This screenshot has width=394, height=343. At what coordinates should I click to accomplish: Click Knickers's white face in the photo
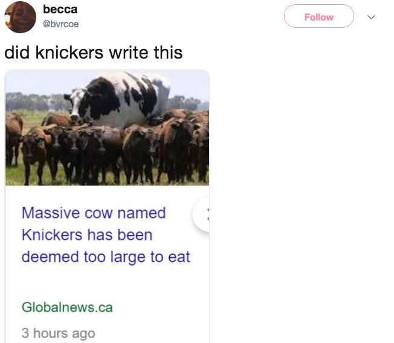tap(76, 106)
